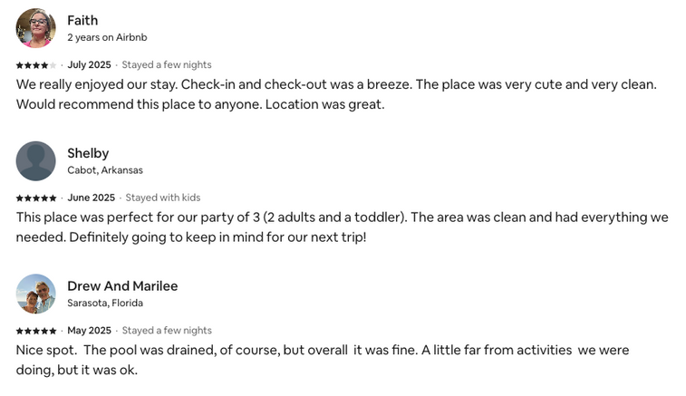Viewport: 686px width, 396px height.
Task: Click the review mentioning the drained pool
Action: coord(323,360)
